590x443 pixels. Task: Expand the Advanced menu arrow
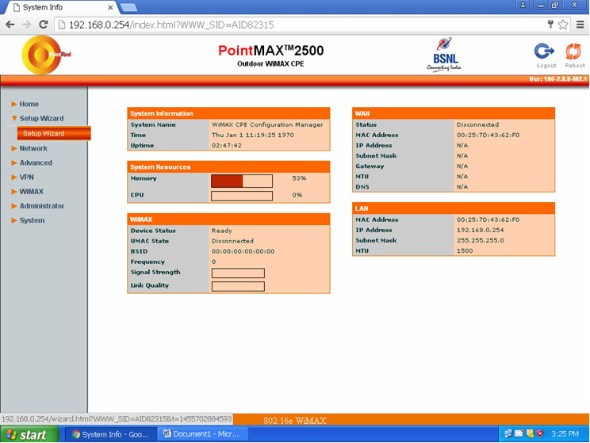point(14,162)
